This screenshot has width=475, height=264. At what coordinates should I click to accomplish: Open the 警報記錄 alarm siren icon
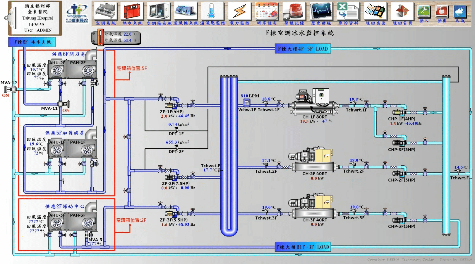pos(294,12)
